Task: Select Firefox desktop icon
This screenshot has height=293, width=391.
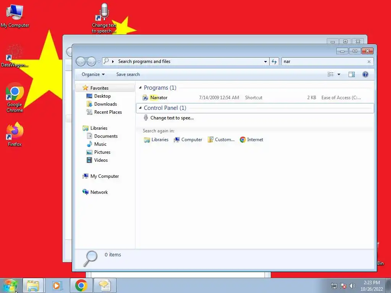Action: [x=15, y=134]
